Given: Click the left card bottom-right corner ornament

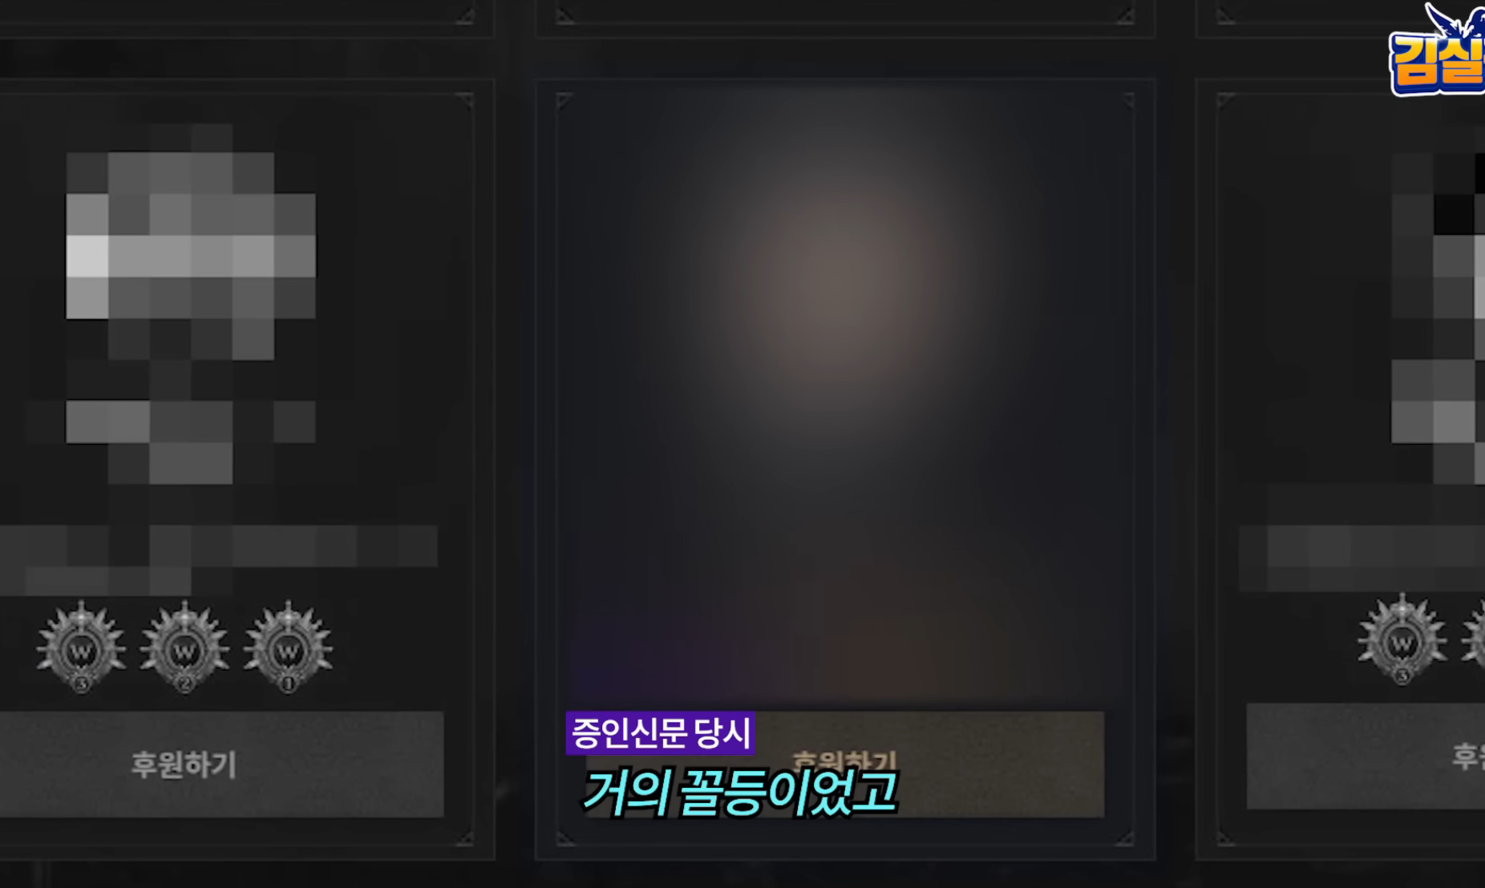Looking at the screenshot, I should [464, 838].
